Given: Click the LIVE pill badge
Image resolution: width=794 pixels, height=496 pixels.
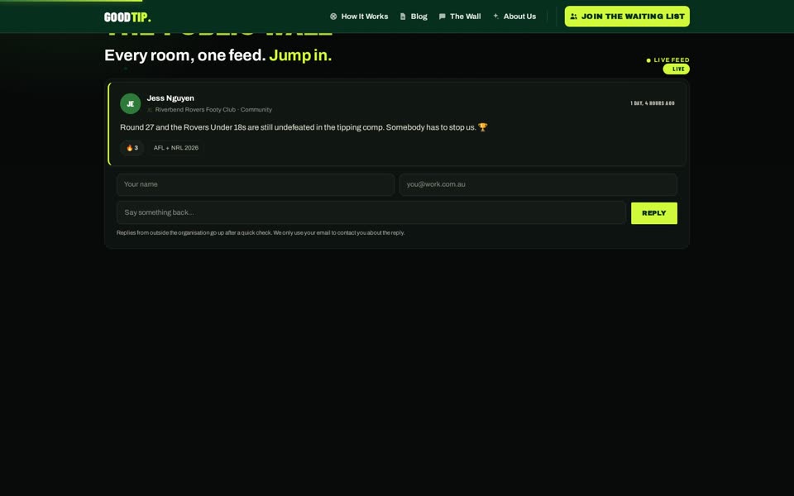Looking at the screenshot, I should (676, 69).
